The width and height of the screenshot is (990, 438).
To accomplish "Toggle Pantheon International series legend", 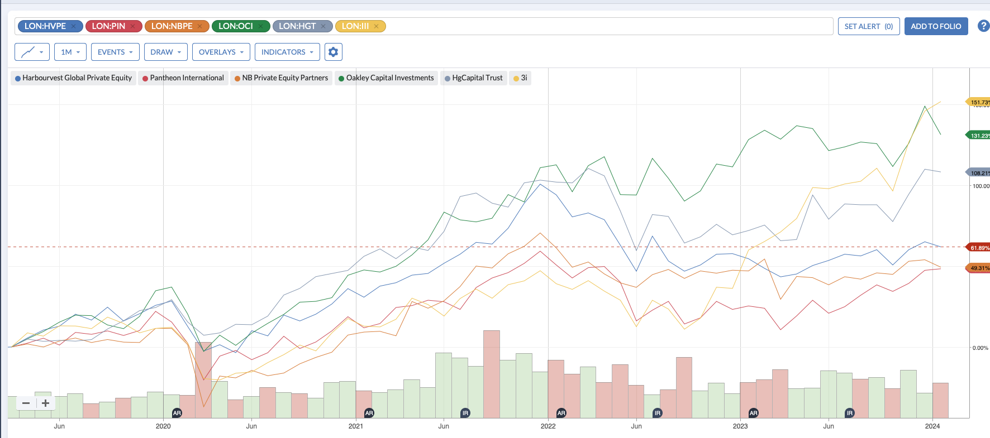I will click(x=183, y=78).
